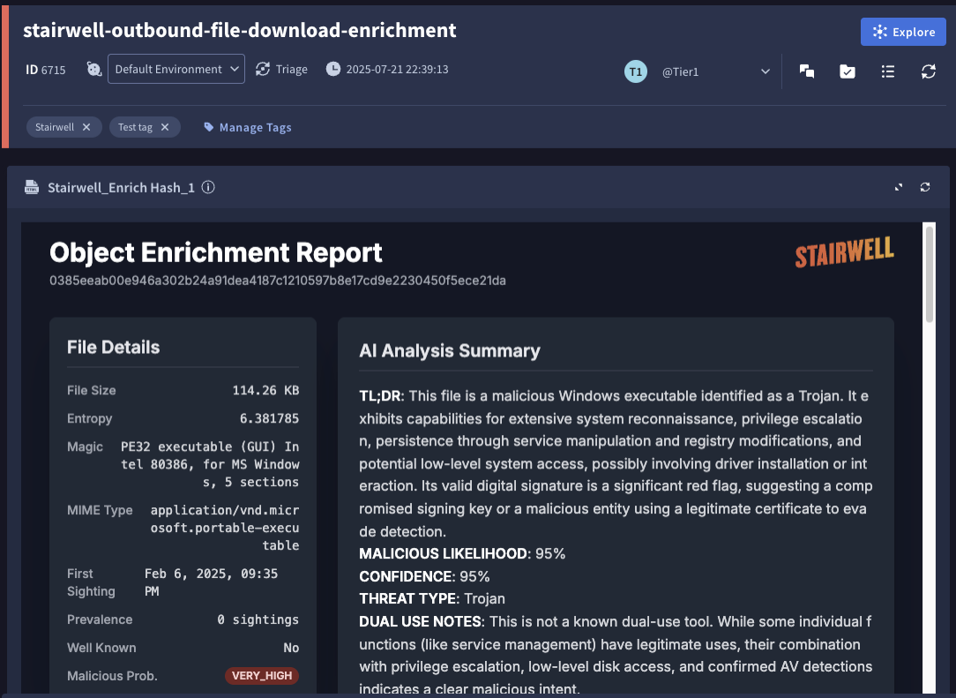The height and width of the screenshot is (698, 956).
Task: Click the First Sighting date Feb 6, 2025
Action: pos(211,582)
